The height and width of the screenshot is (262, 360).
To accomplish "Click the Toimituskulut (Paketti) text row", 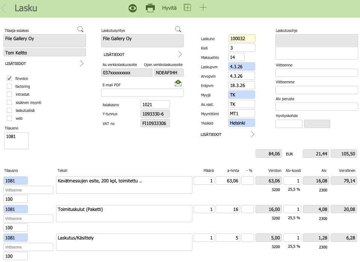I will point(124,213).
